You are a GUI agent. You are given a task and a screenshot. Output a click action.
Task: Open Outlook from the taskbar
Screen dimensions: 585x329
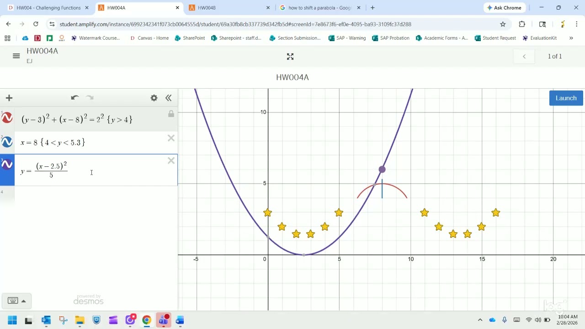[x=46, y=320]
